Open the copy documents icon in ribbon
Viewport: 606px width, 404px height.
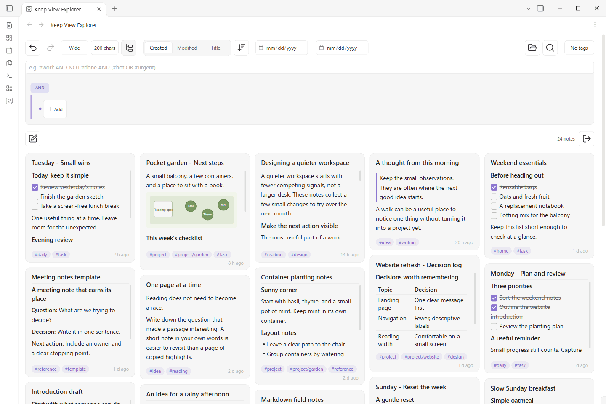[9, 63]
